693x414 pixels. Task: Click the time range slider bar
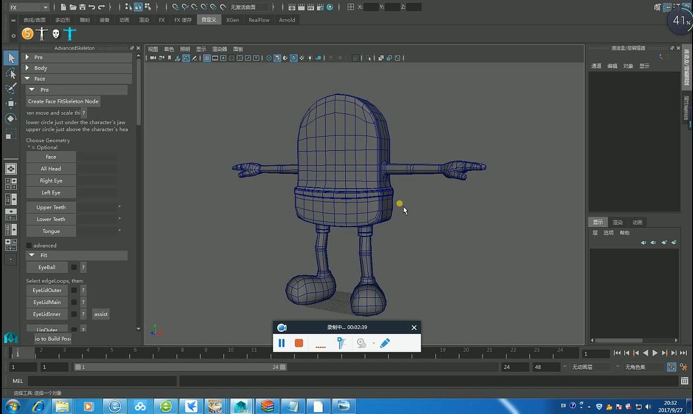(x=180, y=367)
